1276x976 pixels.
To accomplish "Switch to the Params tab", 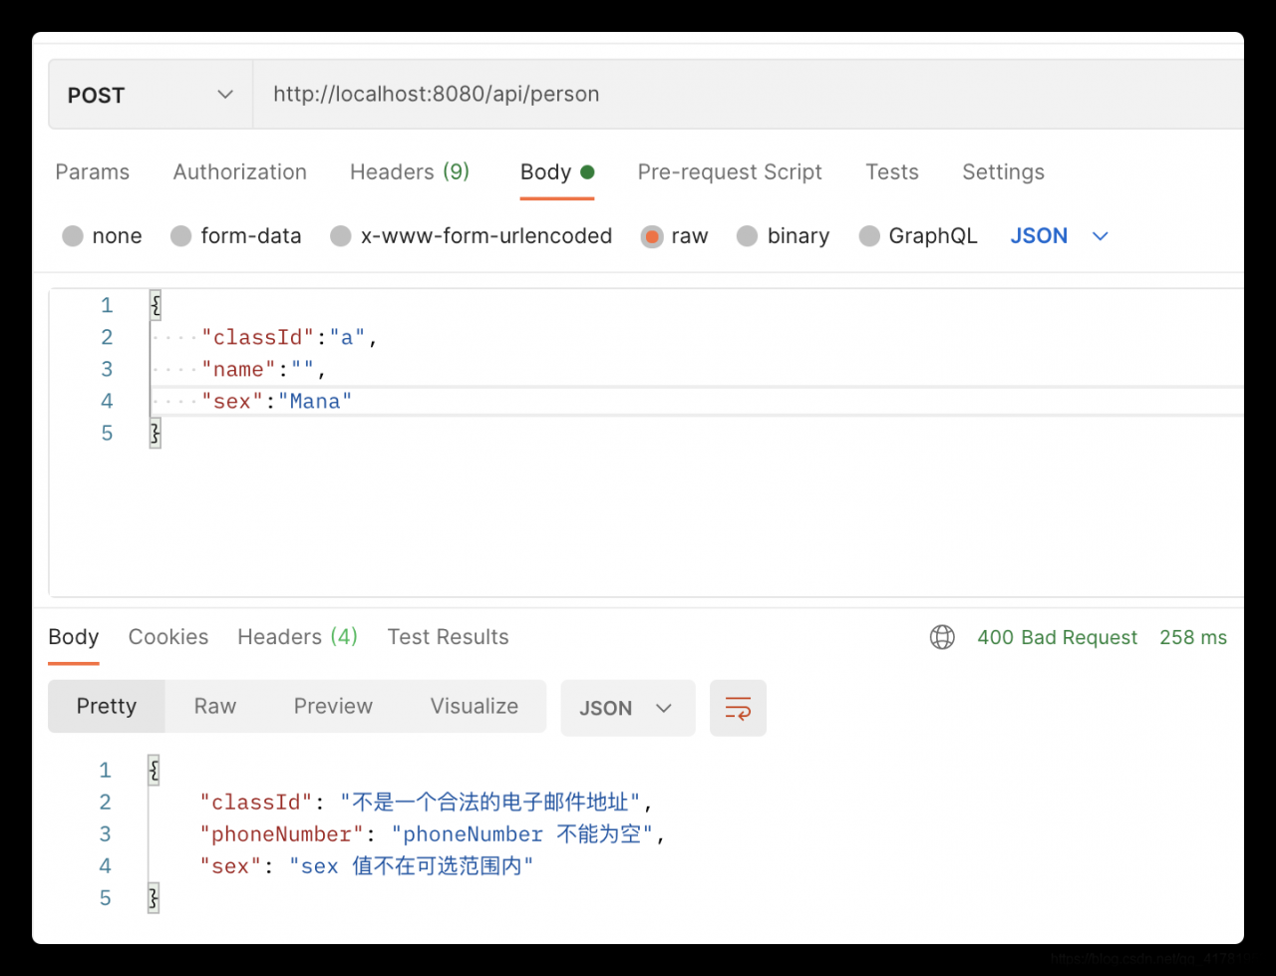I will [93, 172].
